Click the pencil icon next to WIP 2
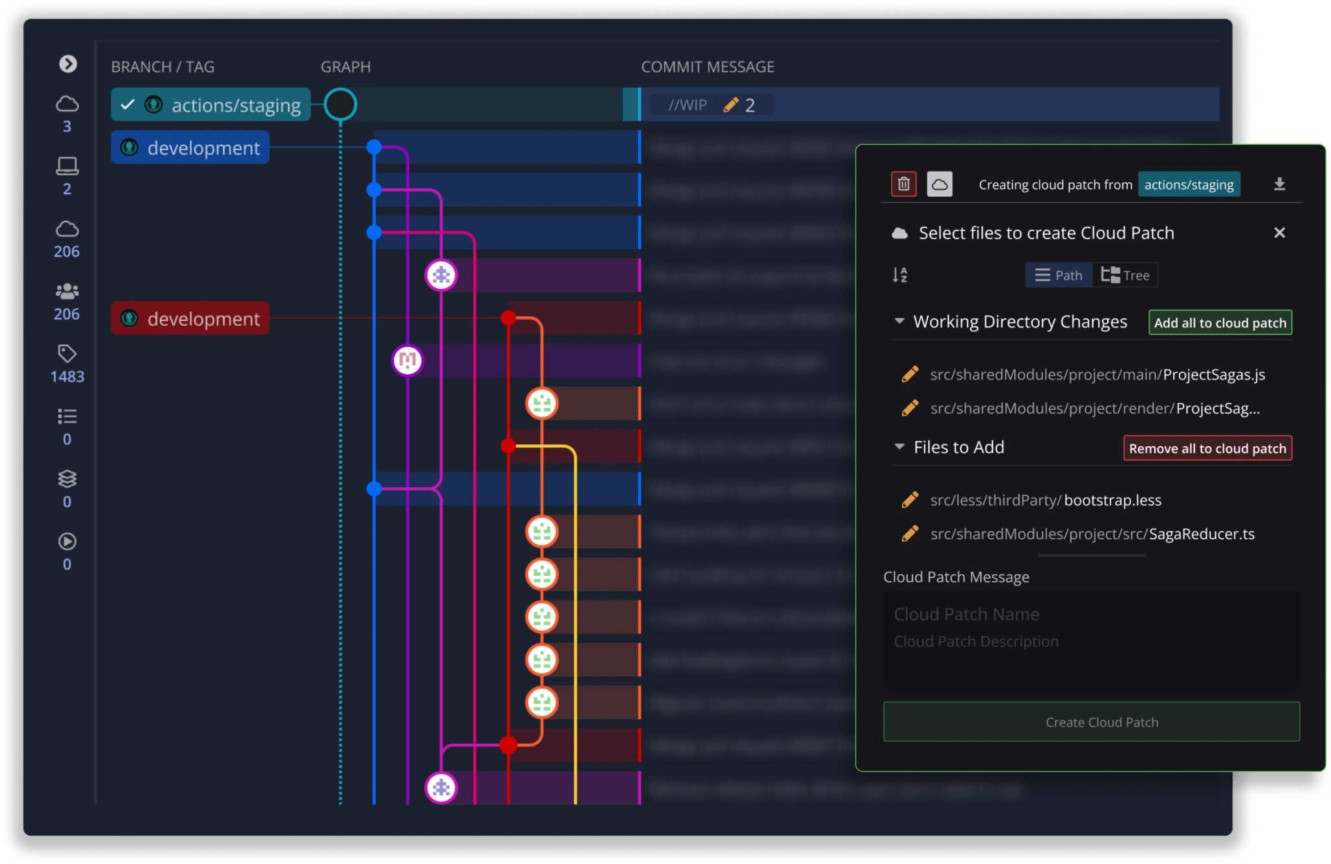The height and width of the screenshot is (864, 1331). point(730,105)
